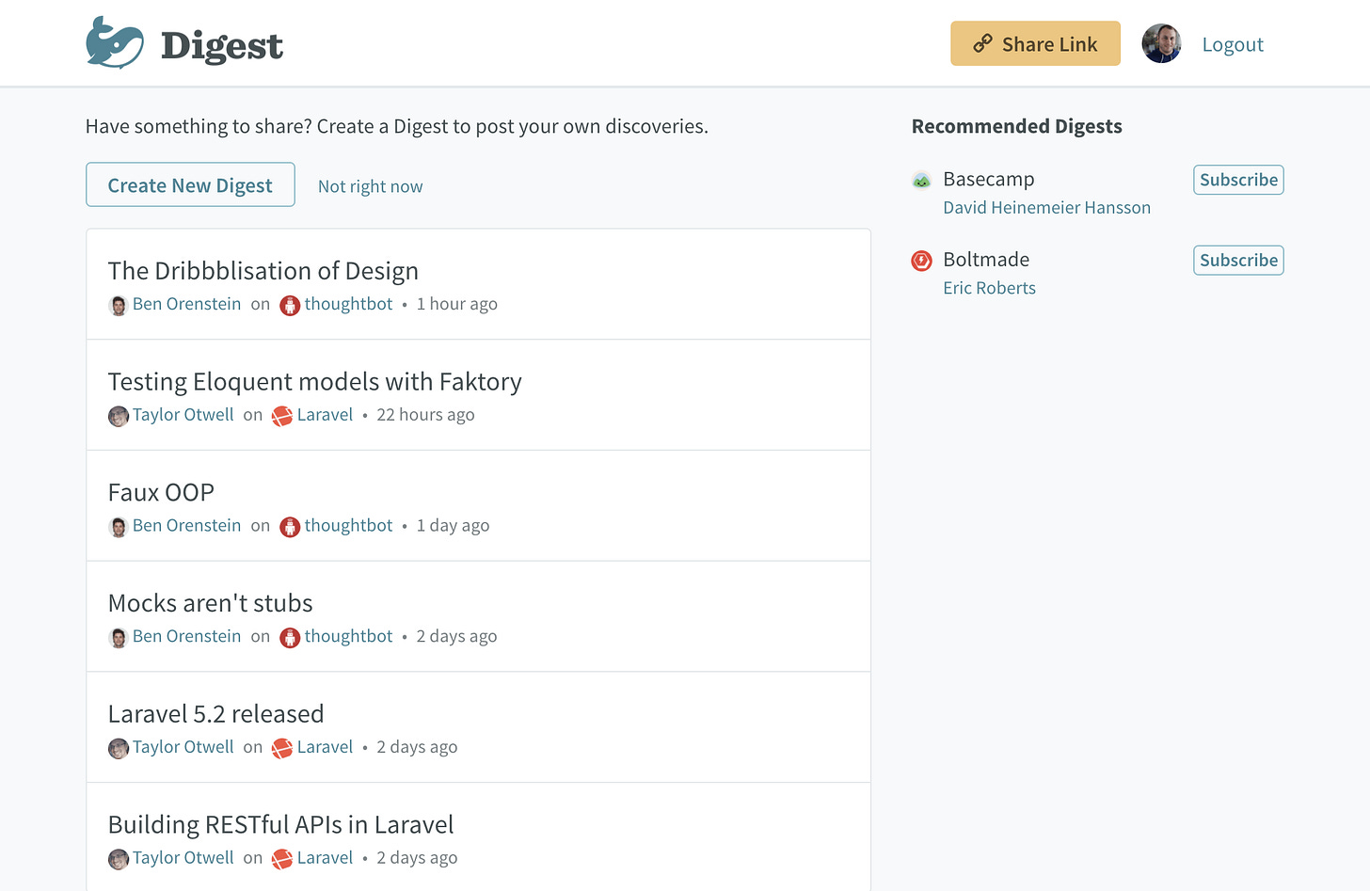Open The Dribbblisation of Design post
Viewport: 1370px width, 891px height.
point(263,271)
